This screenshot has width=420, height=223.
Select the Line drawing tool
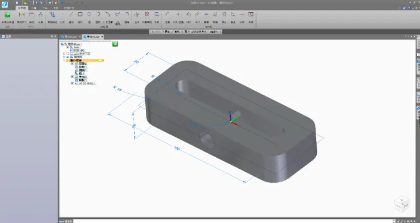tap(71, 14)
